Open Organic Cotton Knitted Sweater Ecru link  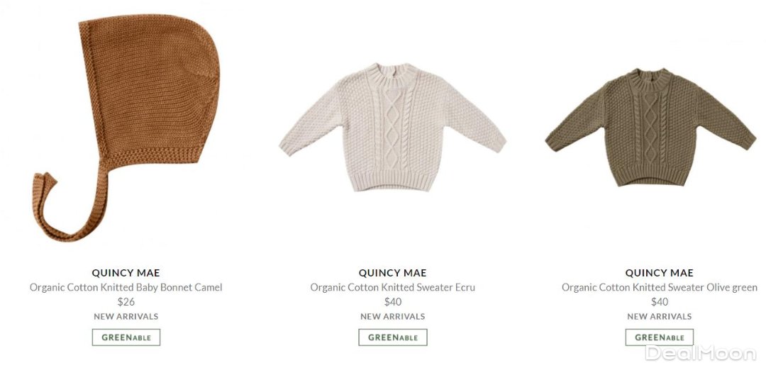(x=393, y=288)
